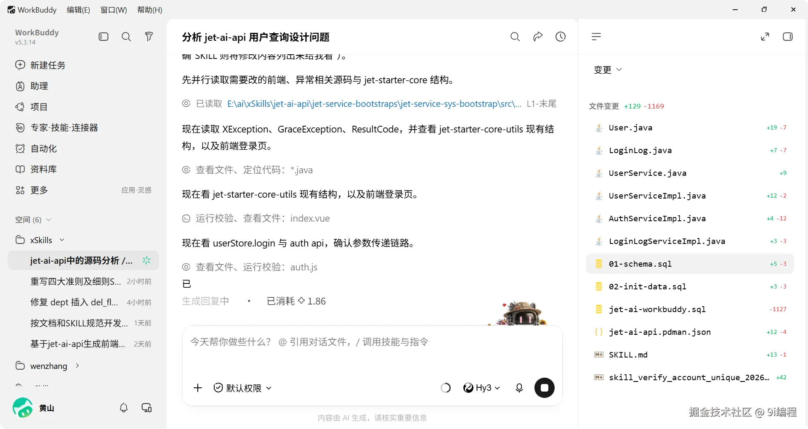Collapse the 空间 (6) section
This screenshot has width=808, height=429.
point(33,220)
